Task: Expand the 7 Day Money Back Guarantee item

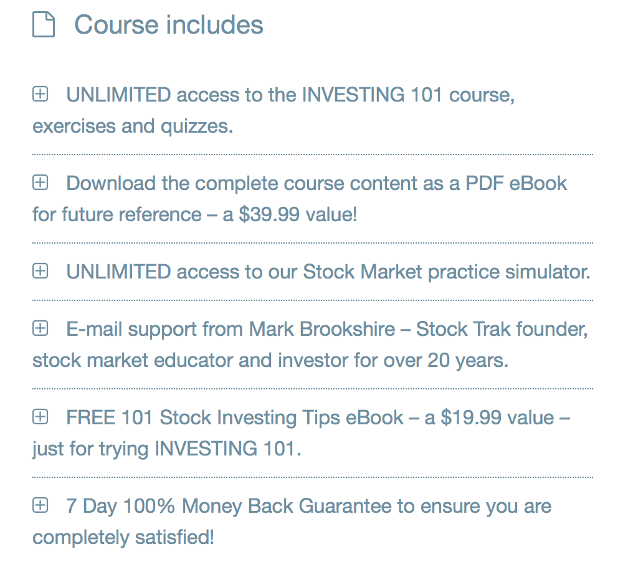Action: click(x=40, y=505)
